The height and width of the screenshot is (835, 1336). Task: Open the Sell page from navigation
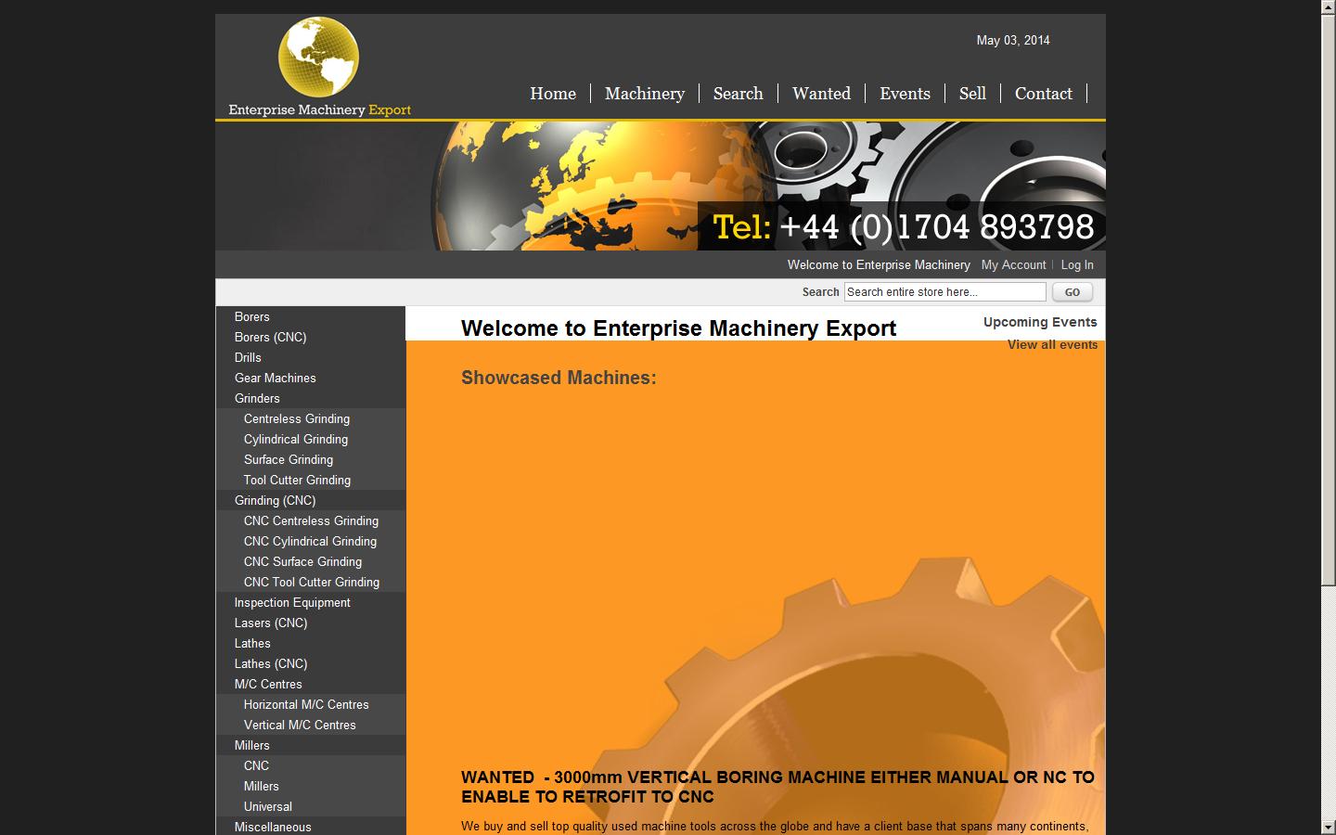(x=972, y=94)
